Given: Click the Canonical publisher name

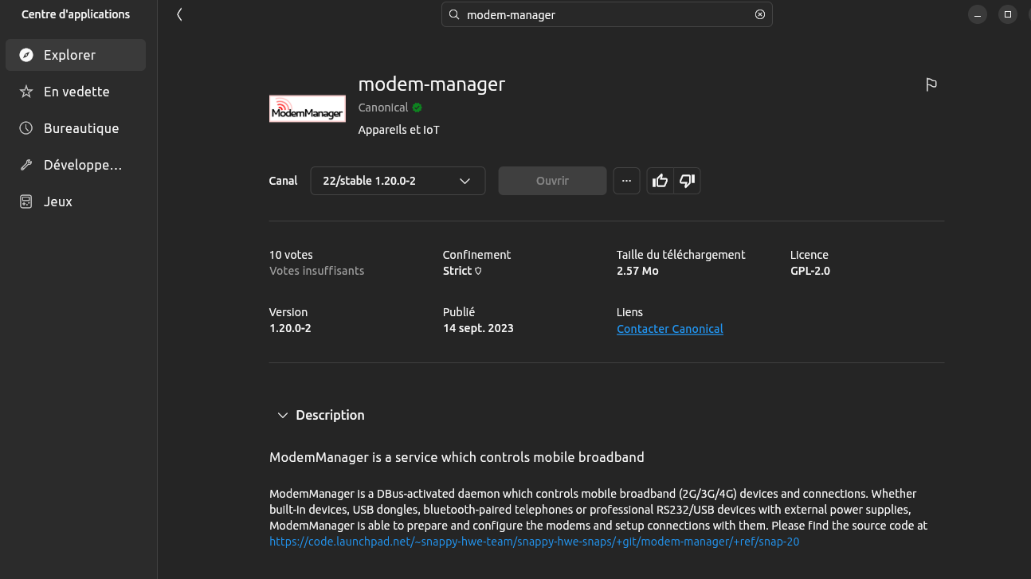Looking at the screenshot, I should [383, 108].
